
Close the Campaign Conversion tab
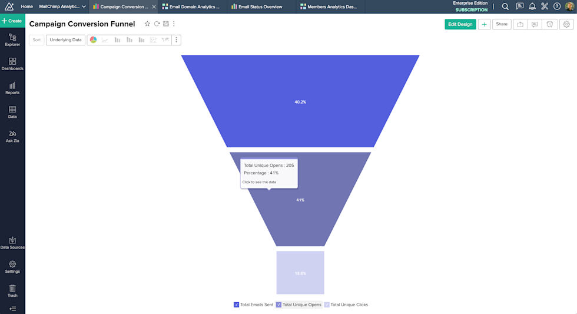154,6
